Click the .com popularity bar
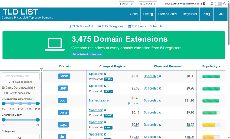The image size is (230, 139). coord(211,76)
